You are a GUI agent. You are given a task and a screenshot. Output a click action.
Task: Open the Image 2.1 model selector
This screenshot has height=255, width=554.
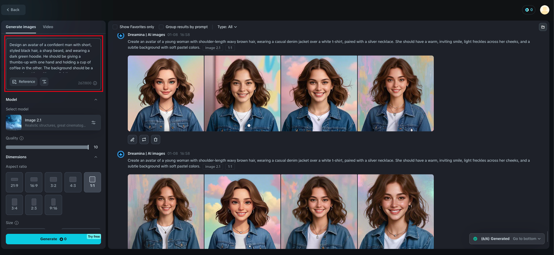(x=53, y=122)
